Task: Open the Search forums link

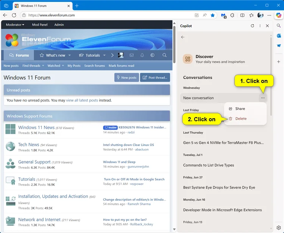Action: 95,66
